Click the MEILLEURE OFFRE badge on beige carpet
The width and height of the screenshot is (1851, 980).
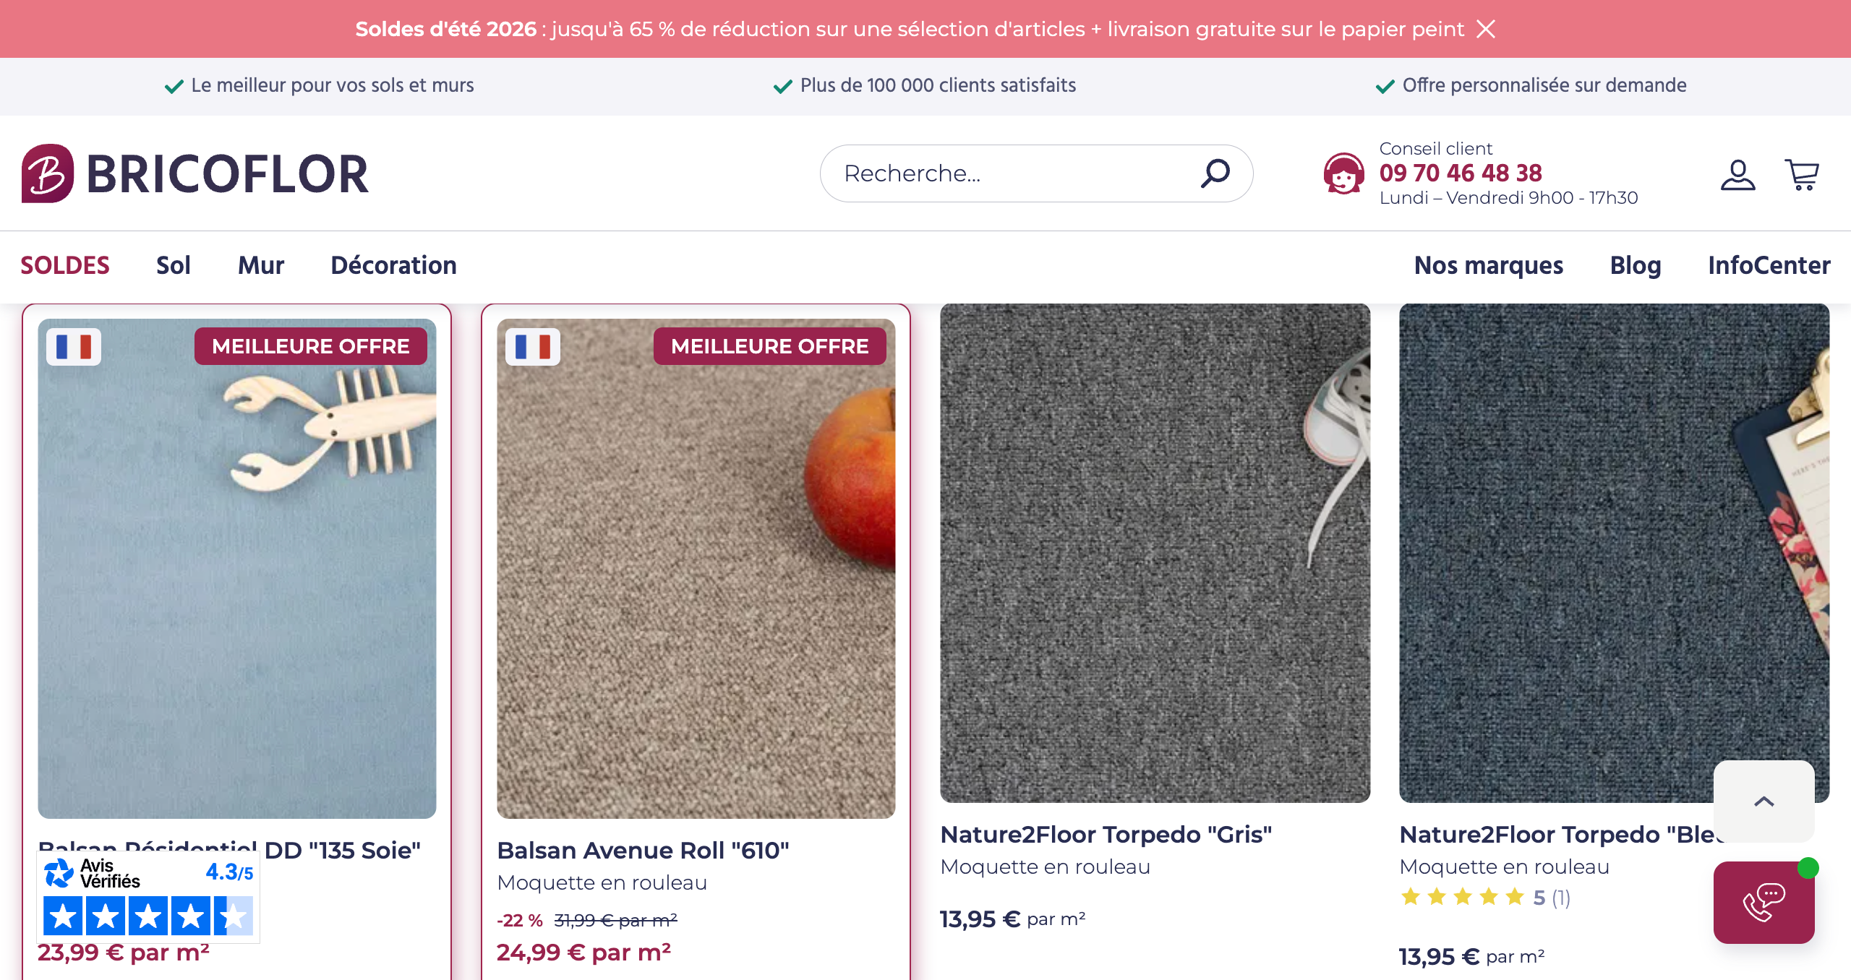769,346
